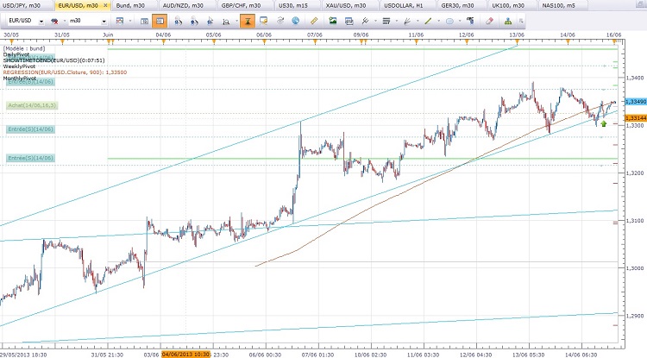Expand the fan lines dropdown arrow
The height and width of the screenshot is (358, 647).
point(418,21)
